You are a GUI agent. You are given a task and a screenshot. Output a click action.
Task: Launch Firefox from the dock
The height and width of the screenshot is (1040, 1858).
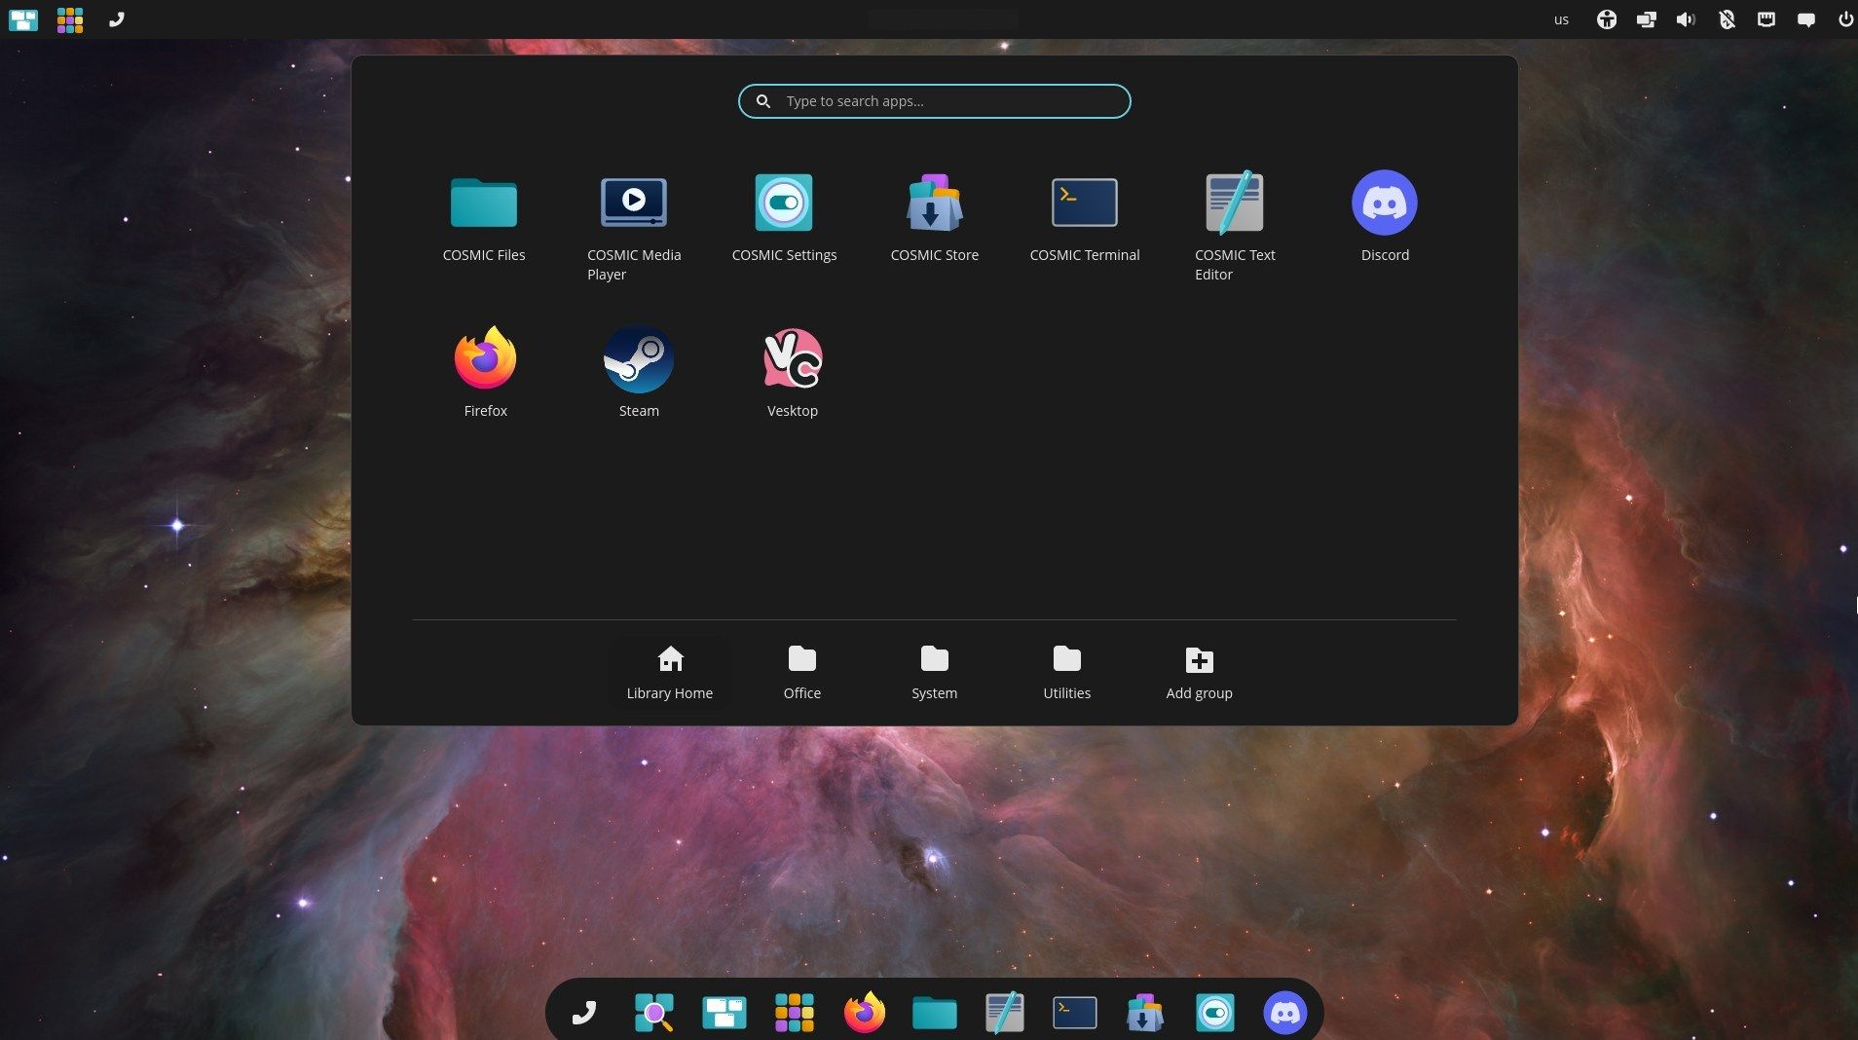[864, 1013]
